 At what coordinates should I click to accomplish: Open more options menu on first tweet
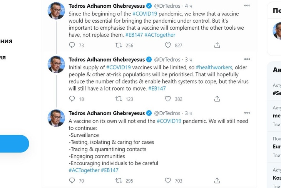(x=247, y=6)
